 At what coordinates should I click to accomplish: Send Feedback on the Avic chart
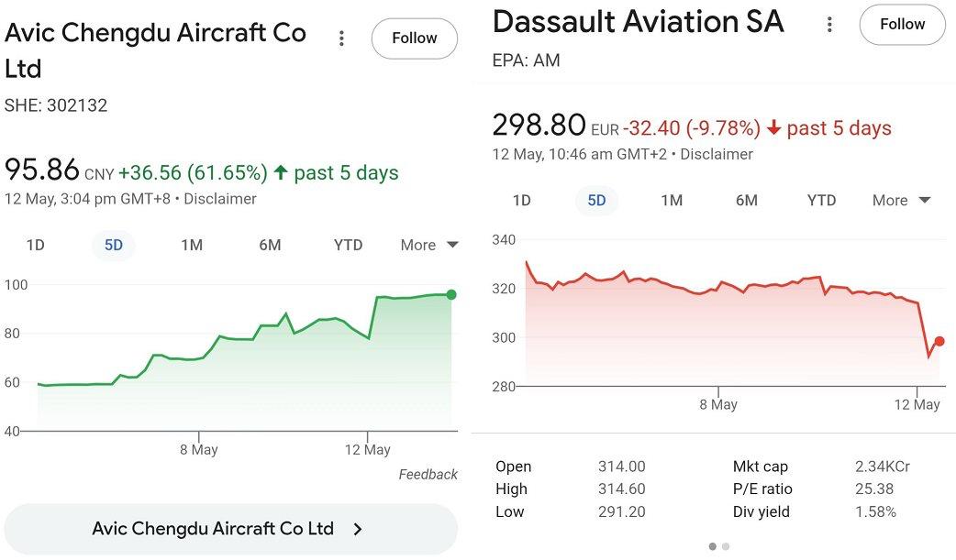[428, 475]
